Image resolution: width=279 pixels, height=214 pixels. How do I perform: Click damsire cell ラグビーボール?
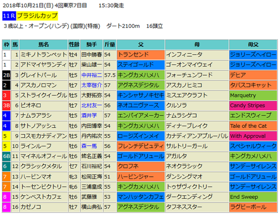point(253,207)
